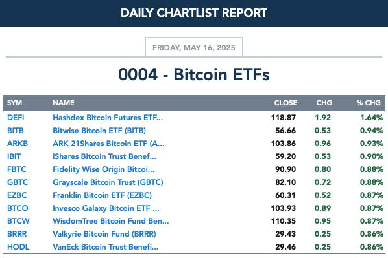This screenshot has width=388, height=258.
Task: Click the SYM column header
Action: pyautogui.click(x=14, y=103)
